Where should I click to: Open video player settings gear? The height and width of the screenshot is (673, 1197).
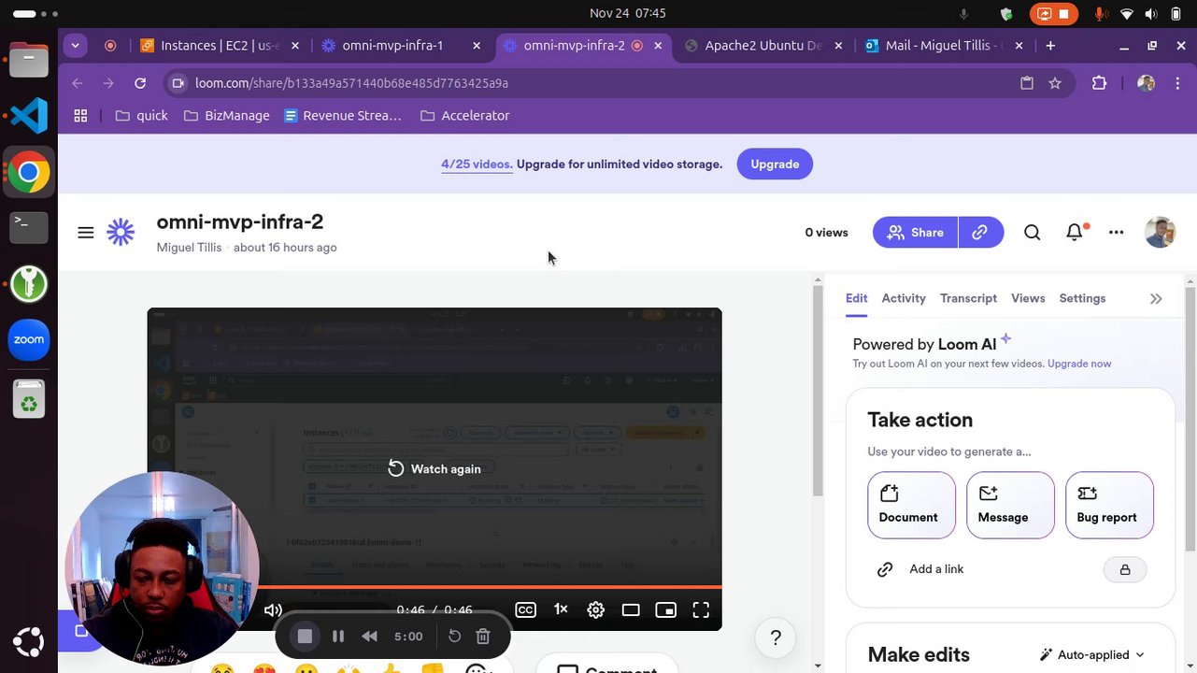point(596,610)
